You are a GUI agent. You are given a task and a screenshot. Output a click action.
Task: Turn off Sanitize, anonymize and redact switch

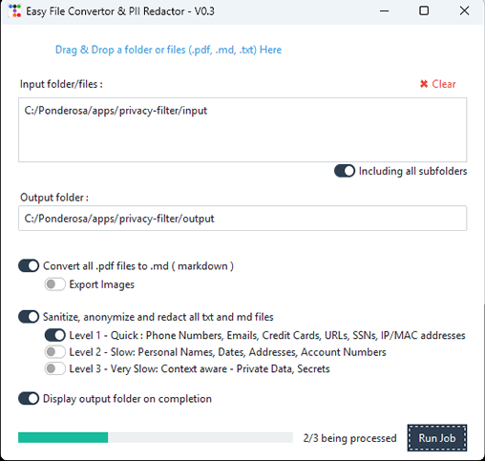click(29, 317)
